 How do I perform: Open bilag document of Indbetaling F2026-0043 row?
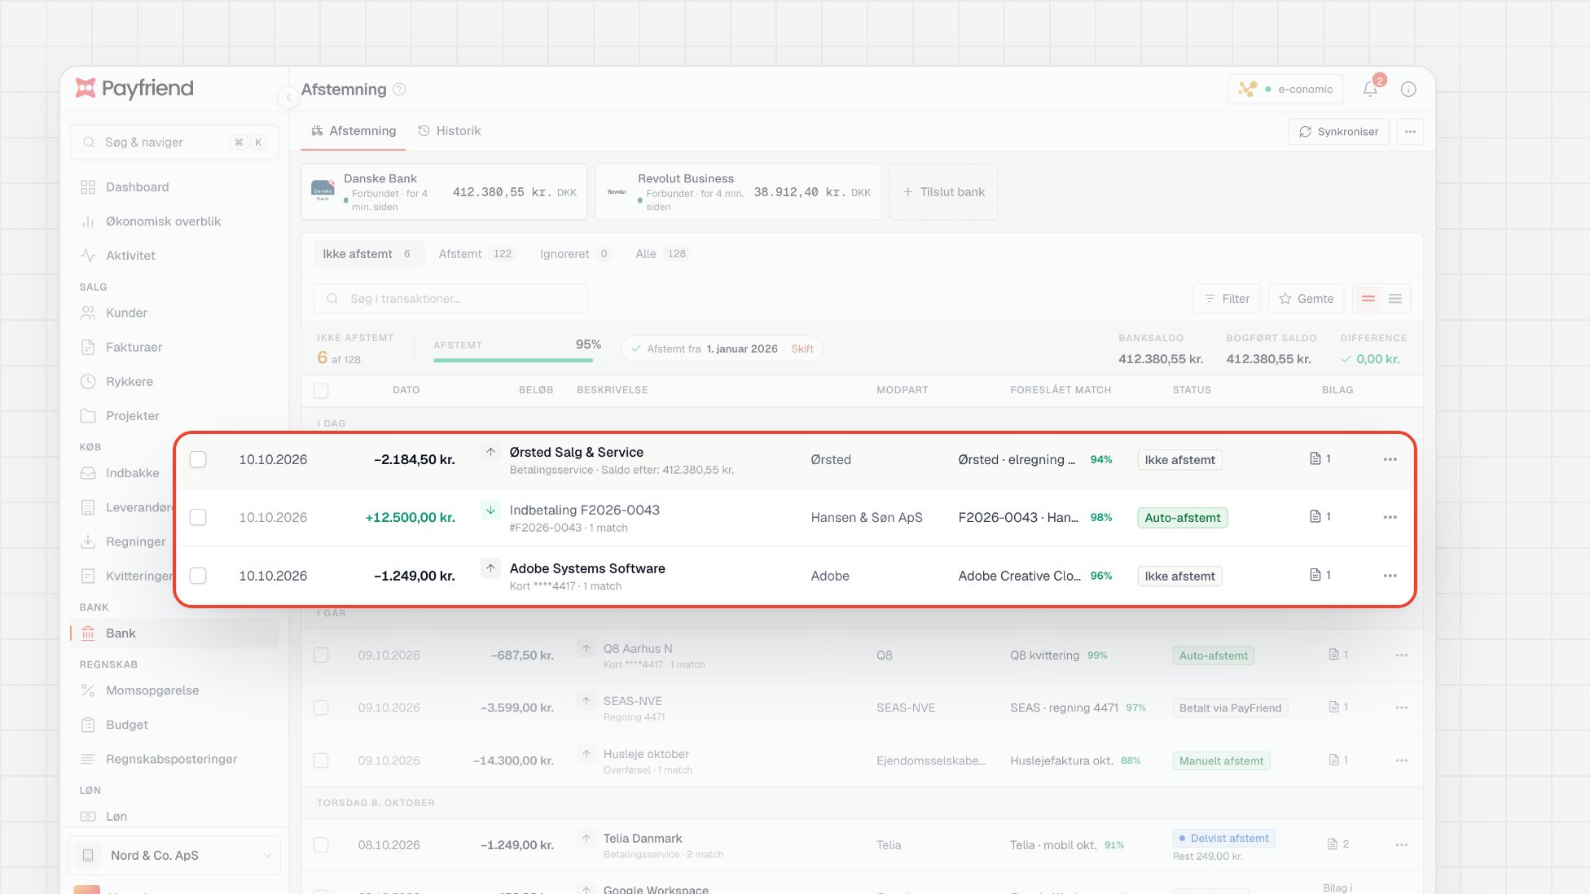click(1320, 516)
